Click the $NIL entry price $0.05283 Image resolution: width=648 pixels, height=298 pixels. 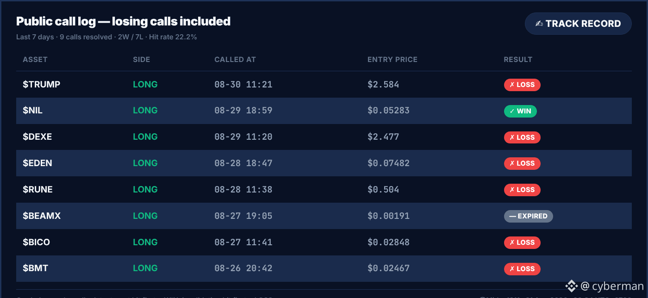pyautogui.click(x=388, y=111)
